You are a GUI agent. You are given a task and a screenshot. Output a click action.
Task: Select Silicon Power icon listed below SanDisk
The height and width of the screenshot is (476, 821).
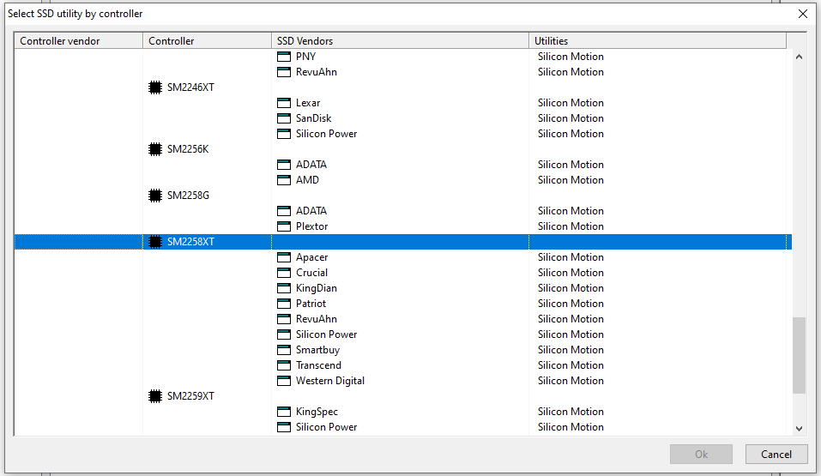(x=284, y=134)
